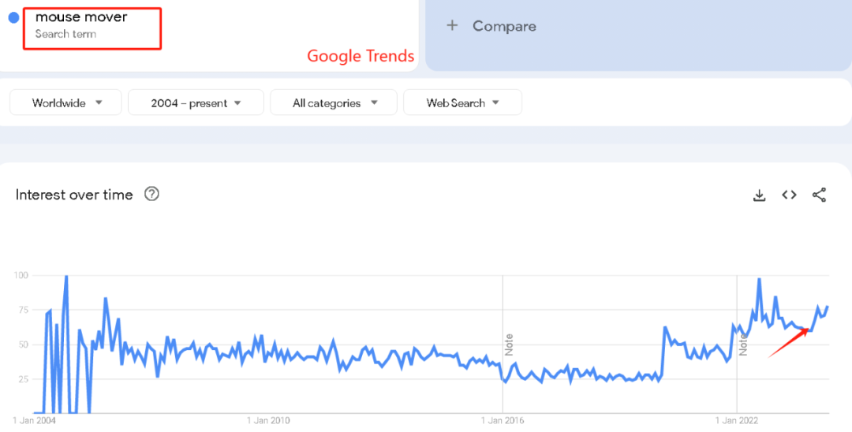Download the interest over time data

click(x=759, y=195)
